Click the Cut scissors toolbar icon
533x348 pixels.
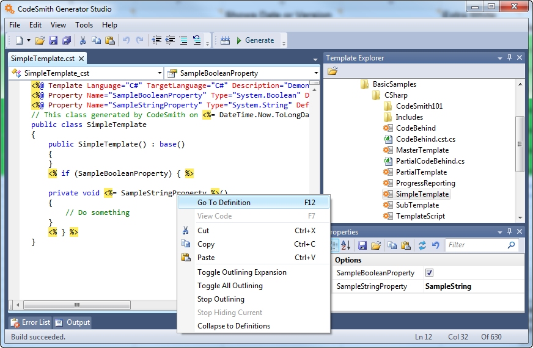[x=83, y=40]
